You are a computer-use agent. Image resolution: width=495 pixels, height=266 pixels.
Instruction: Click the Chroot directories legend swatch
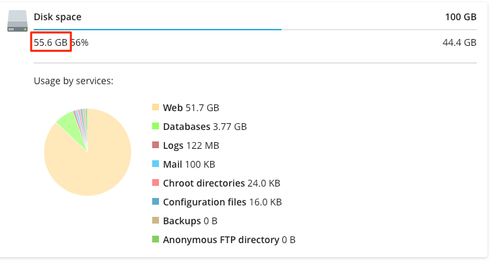pyautogui.click(x=156, y=182)
